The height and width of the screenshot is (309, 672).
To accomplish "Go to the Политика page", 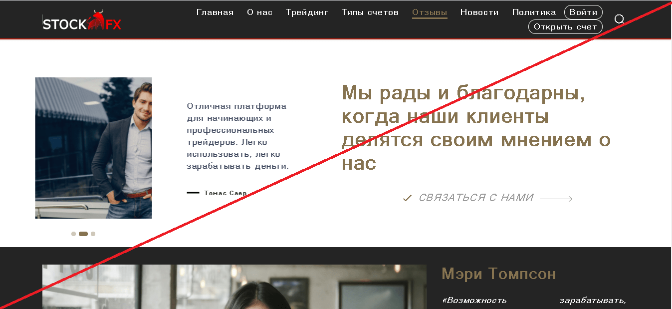I will [x=534, y=12].
